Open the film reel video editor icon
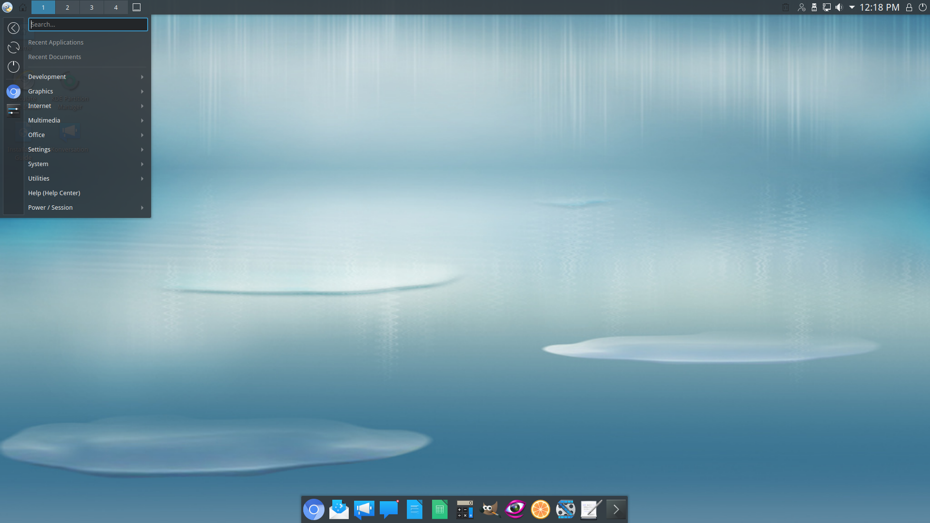The width and height of the screenshot is (930, 523). tap(565, 509)
